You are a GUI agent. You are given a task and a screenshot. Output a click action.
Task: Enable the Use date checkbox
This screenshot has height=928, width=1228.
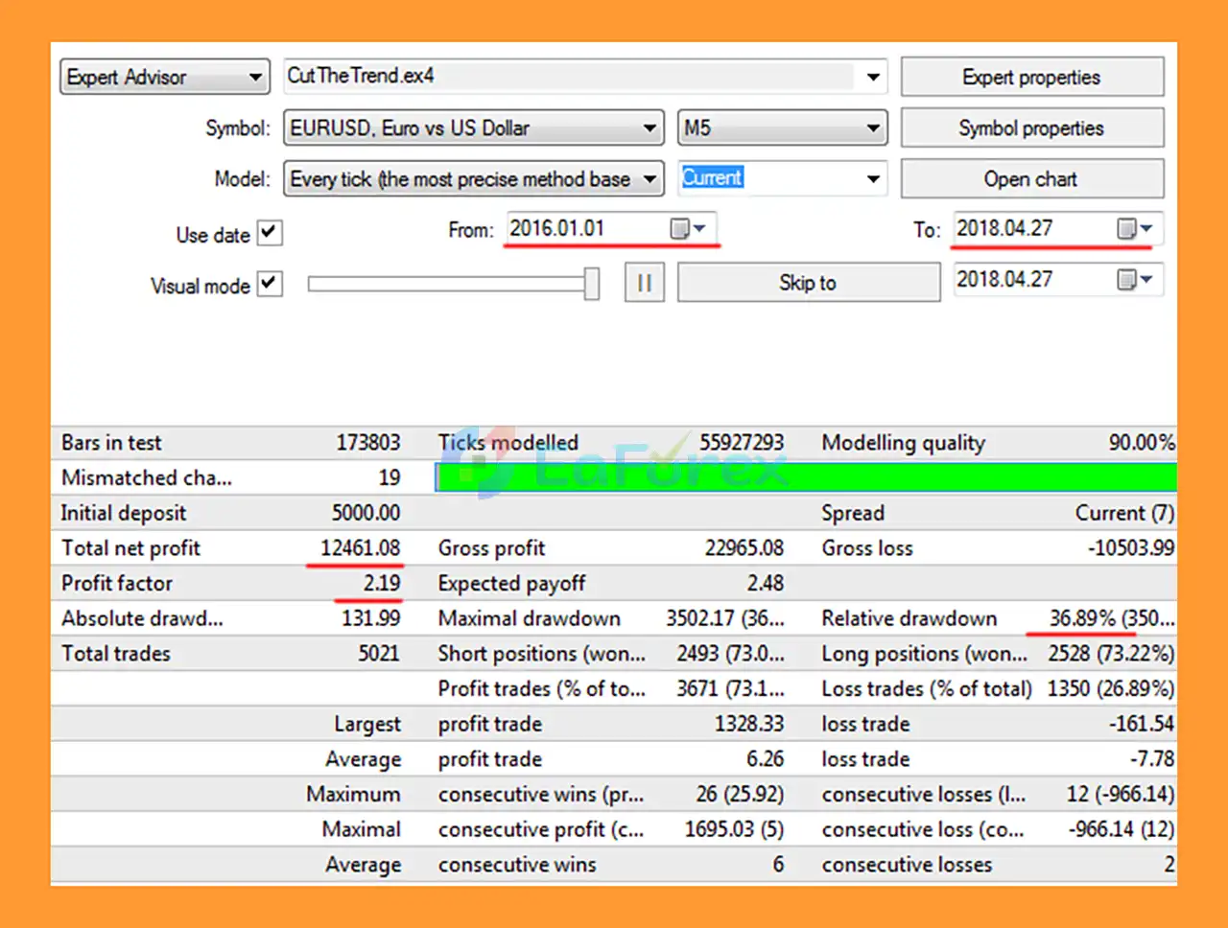(269, 232)
